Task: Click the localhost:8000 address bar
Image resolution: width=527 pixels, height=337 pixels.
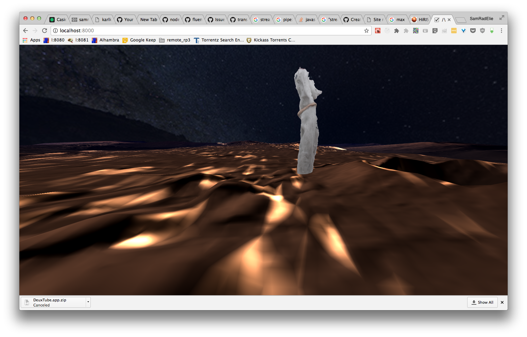Action: (x=211, y=31)
